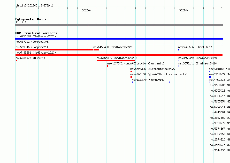Click nsv3556141 (Chaisson2019) variant label

[198, 63]
